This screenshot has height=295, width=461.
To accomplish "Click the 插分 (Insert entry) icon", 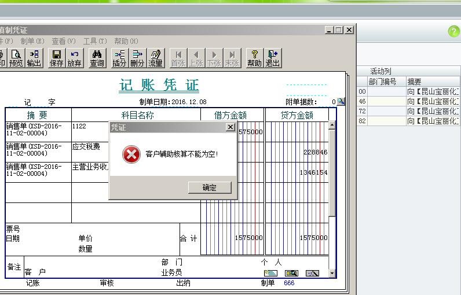I will [x=119, y=58].
